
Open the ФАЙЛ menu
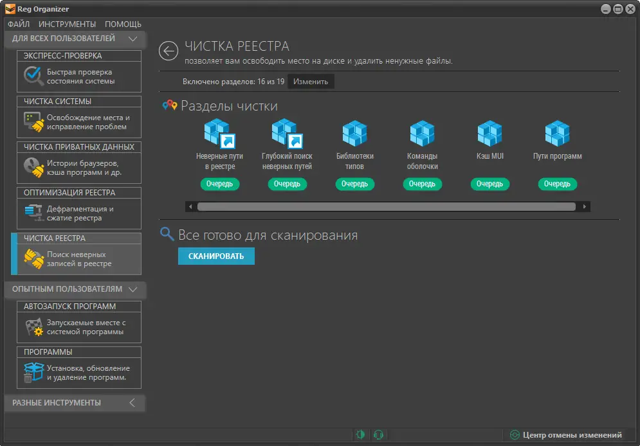[19, 24]
